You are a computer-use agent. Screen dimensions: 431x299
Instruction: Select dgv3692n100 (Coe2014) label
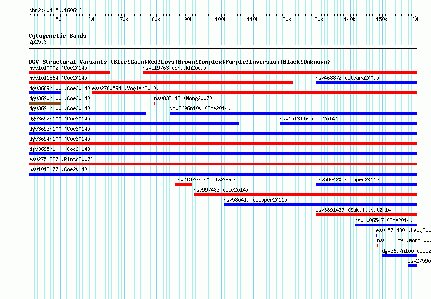click(60, 119)
